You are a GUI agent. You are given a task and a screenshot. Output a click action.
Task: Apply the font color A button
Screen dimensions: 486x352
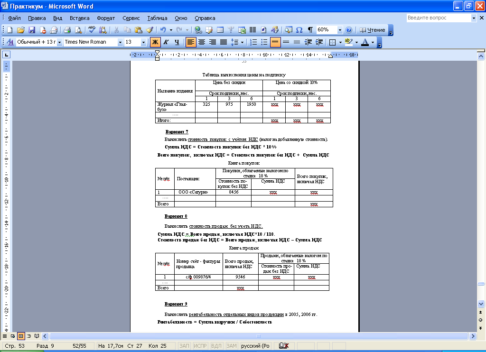coord(365,42)
